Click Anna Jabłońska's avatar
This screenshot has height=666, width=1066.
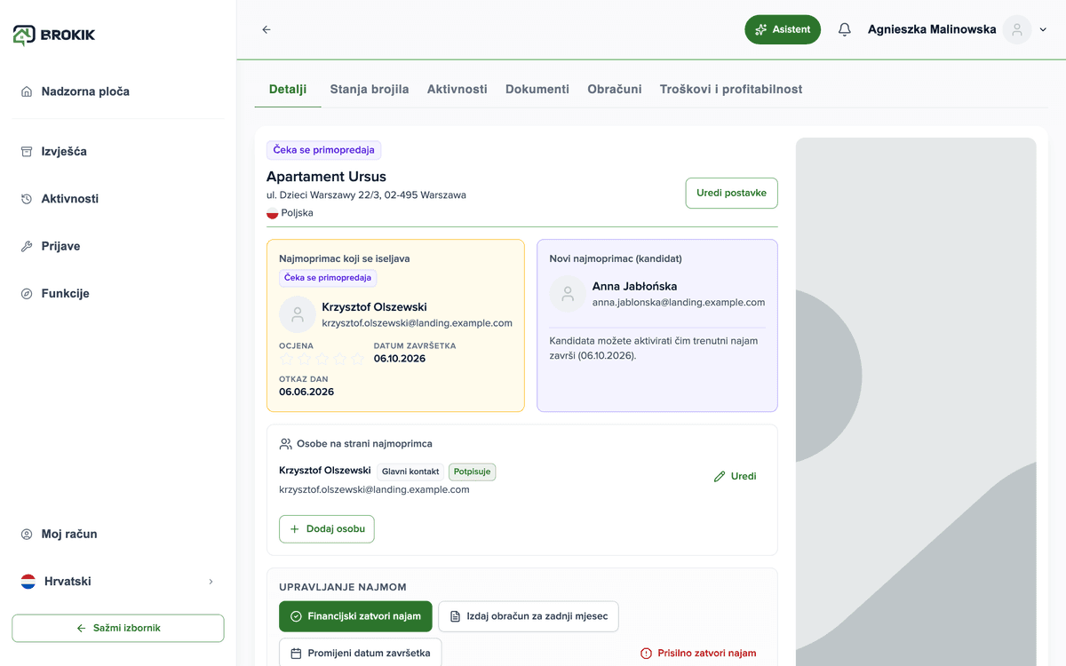pyautogui.click(x=568, y=294)
